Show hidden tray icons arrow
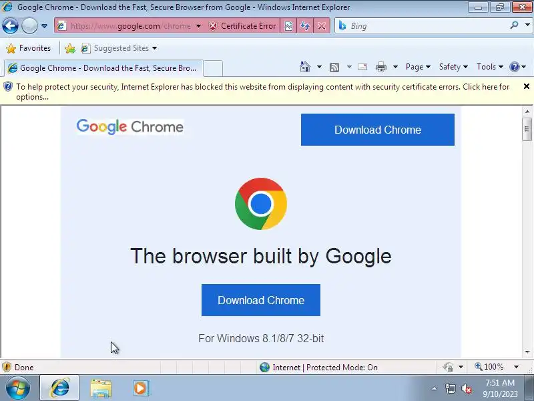Screen dimensions: 534x401 tap(435, 388)
